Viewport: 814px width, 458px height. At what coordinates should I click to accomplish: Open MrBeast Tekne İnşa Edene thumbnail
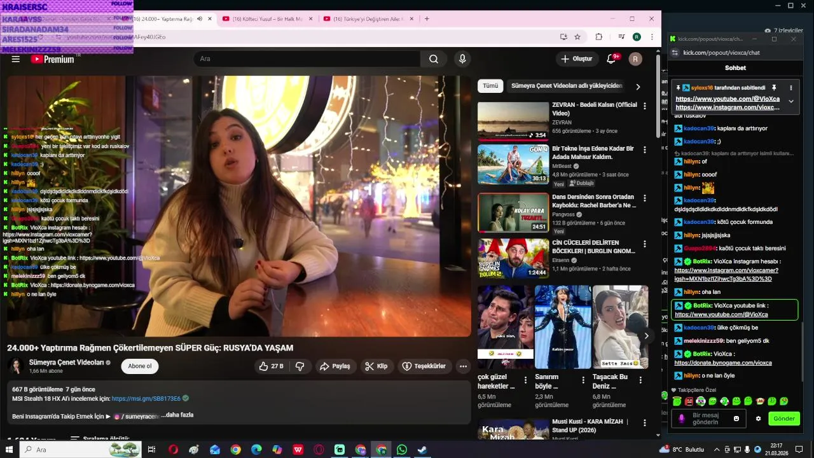(513, 165)
